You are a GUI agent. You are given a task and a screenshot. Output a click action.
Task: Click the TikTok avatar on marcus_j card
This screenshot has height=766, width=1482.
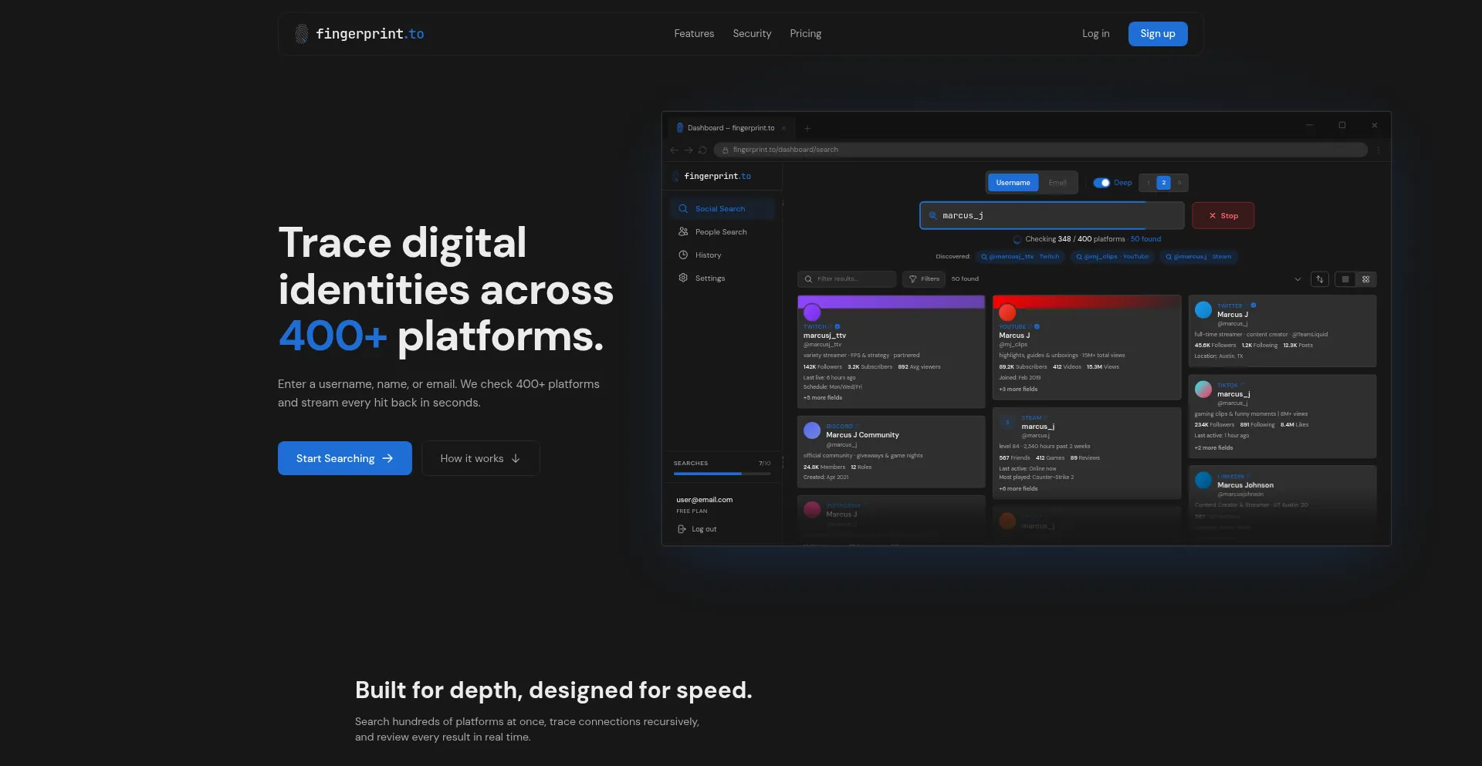1203,390
